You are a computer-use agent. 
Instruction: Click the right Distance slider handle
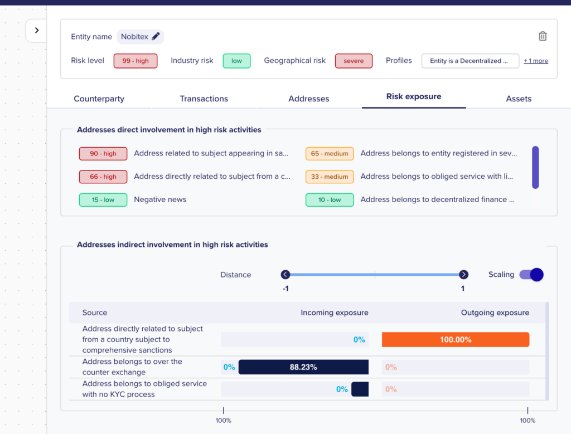click(463, 274)
